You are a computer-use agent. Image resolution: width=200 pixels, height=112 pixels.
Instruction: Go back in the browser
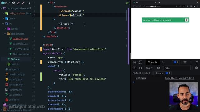point(133,6)
